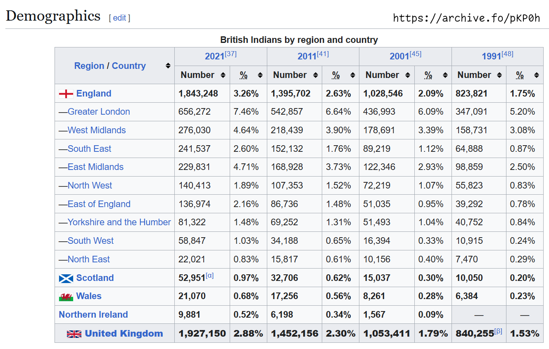Navigate to the North West link
The height and width of the screenshot is (349, 549).
(x=90, y=186)
